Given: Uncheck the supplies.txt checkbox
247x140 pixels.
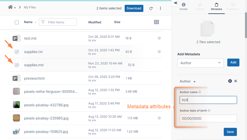Looking at the screenshot, I should (17, 52).
